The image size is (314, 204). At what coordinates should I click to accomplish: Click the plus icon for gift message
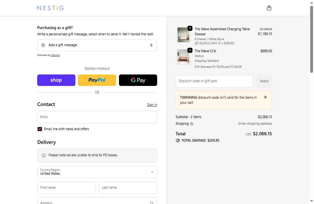[151, 45]
